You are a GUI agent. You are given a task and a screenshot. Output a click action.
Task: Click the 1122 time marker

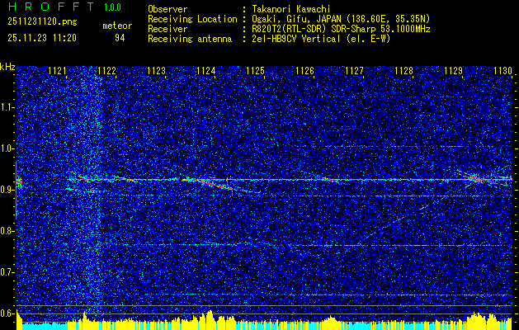click(106, 71)
